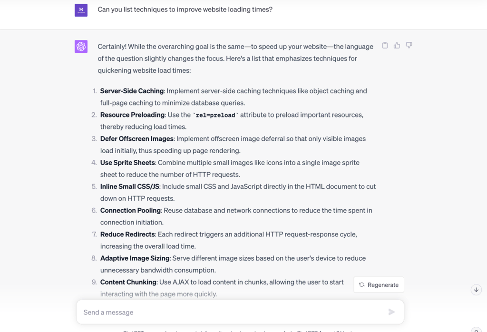Image resolution: width=487 pixels, height=332 pixels.
Task: Click the "Resource Preloading" list heading
Action: [x=132, y=115]
